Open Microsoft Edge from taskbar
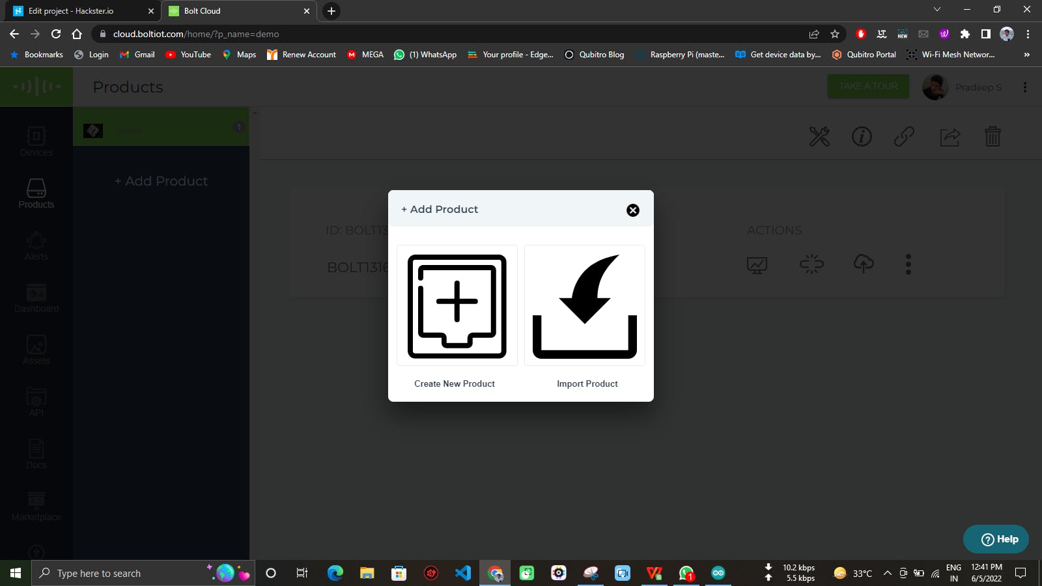Screen dimensions: 1042x586 click(x=335, y=573)
